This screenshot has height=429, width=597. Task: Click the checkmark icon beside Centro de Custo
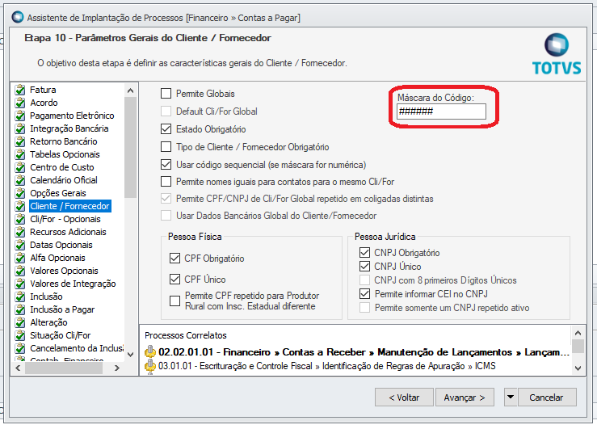pyautogui.click(x=20, y=167)
